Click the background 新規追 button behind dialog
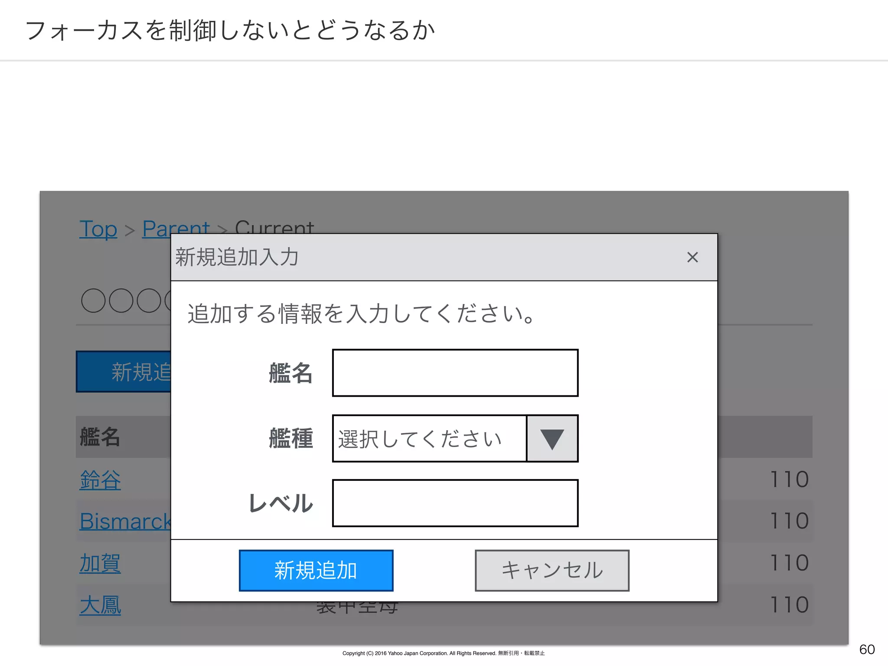This screenshot has height=666, width=888. tap(124, 372)
